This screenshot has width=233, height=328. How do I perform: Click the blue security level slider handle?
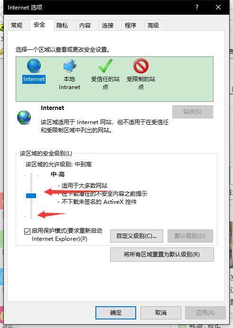tap(31, 196)
